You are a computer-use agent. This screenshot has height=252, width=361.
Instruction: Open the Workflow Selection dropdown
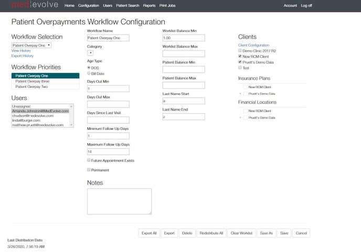click(31, 45)
